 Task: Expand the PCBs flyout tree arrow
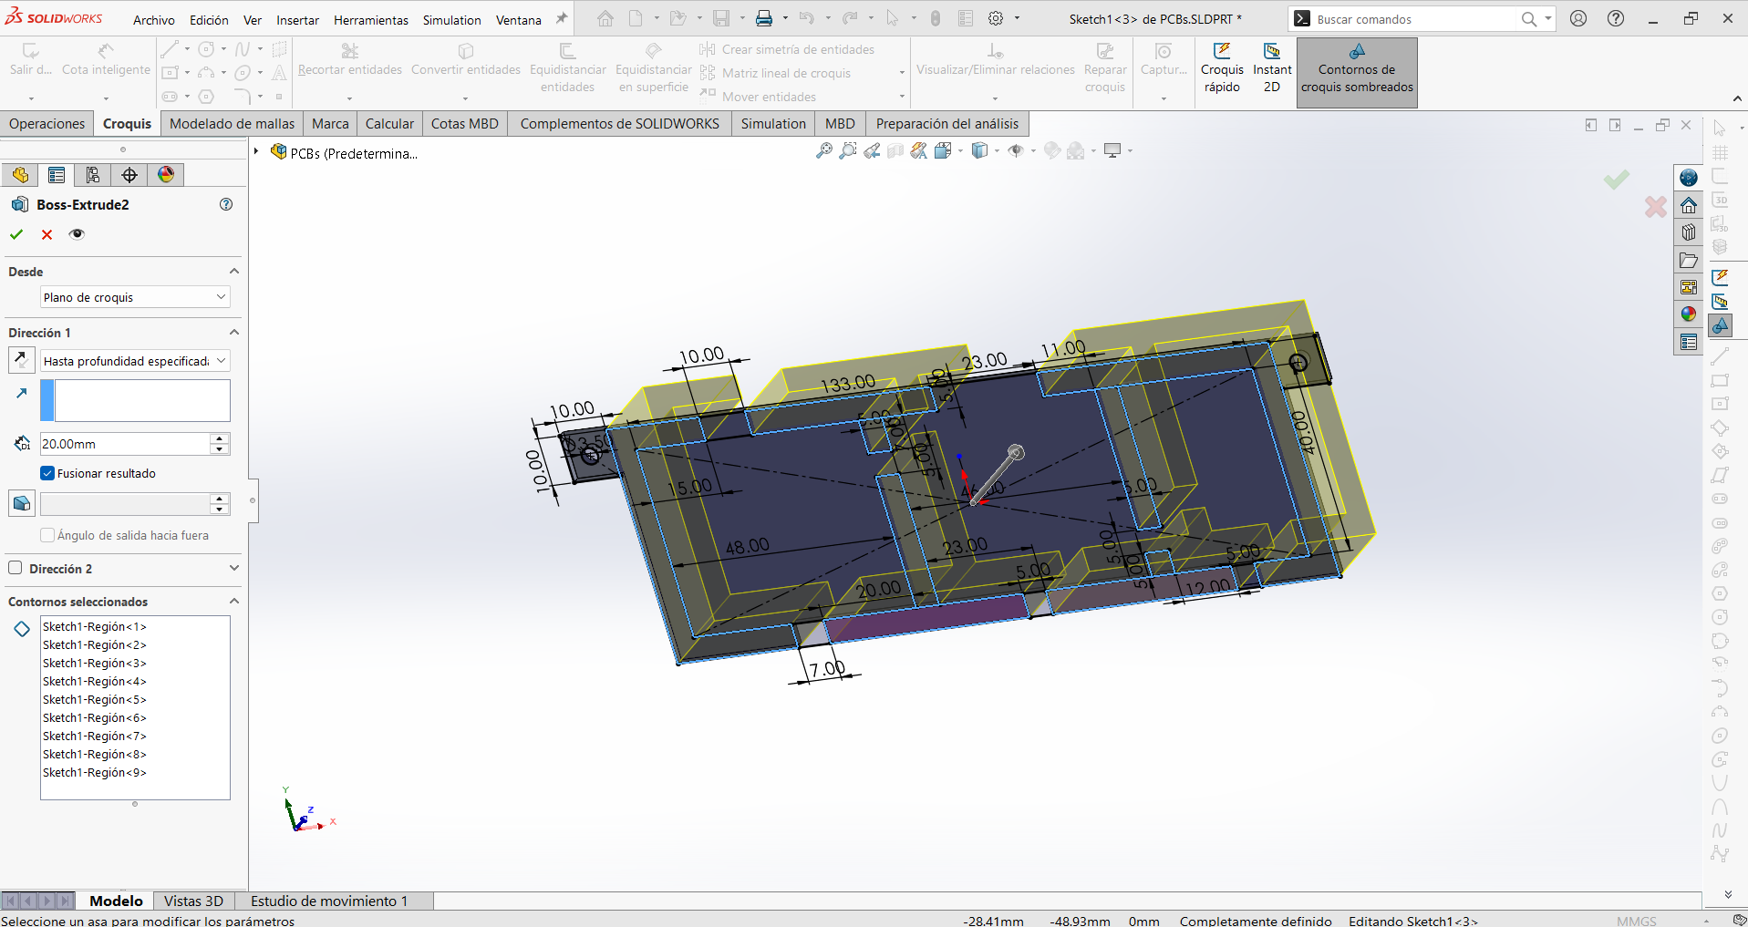(257, 152)
